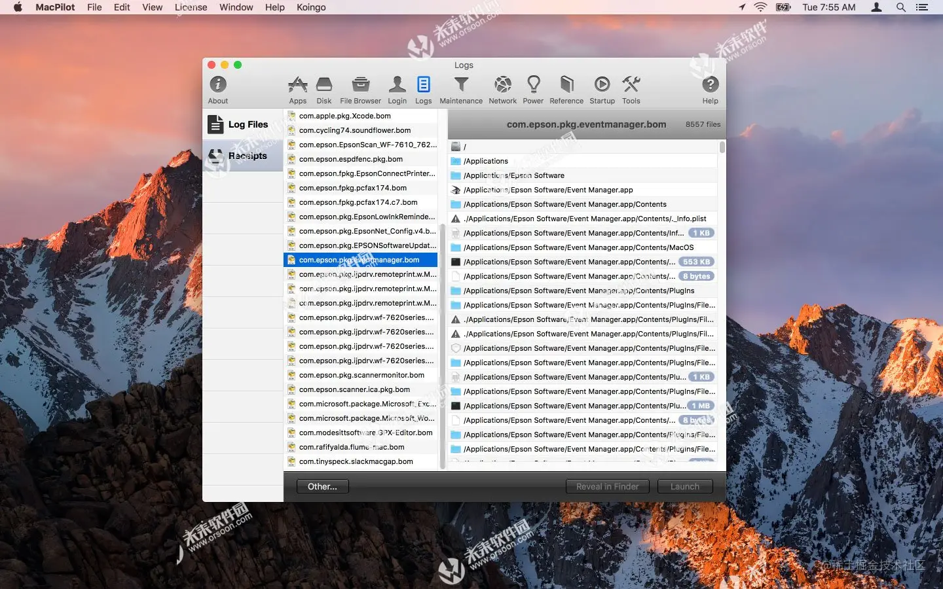Select com.epson.scanner.ica.pkg.bom receipt
The image size is (943, 589).
tap(361, 389)
